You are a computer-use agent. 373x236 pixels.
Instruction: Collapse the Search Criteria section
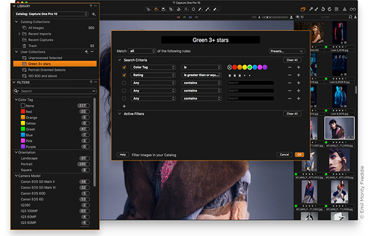[x=119, y=60]
